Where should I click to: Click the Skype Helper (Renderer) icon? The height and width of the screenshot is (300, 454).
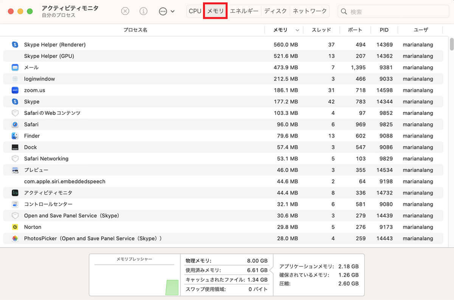[x=15, y=45]
